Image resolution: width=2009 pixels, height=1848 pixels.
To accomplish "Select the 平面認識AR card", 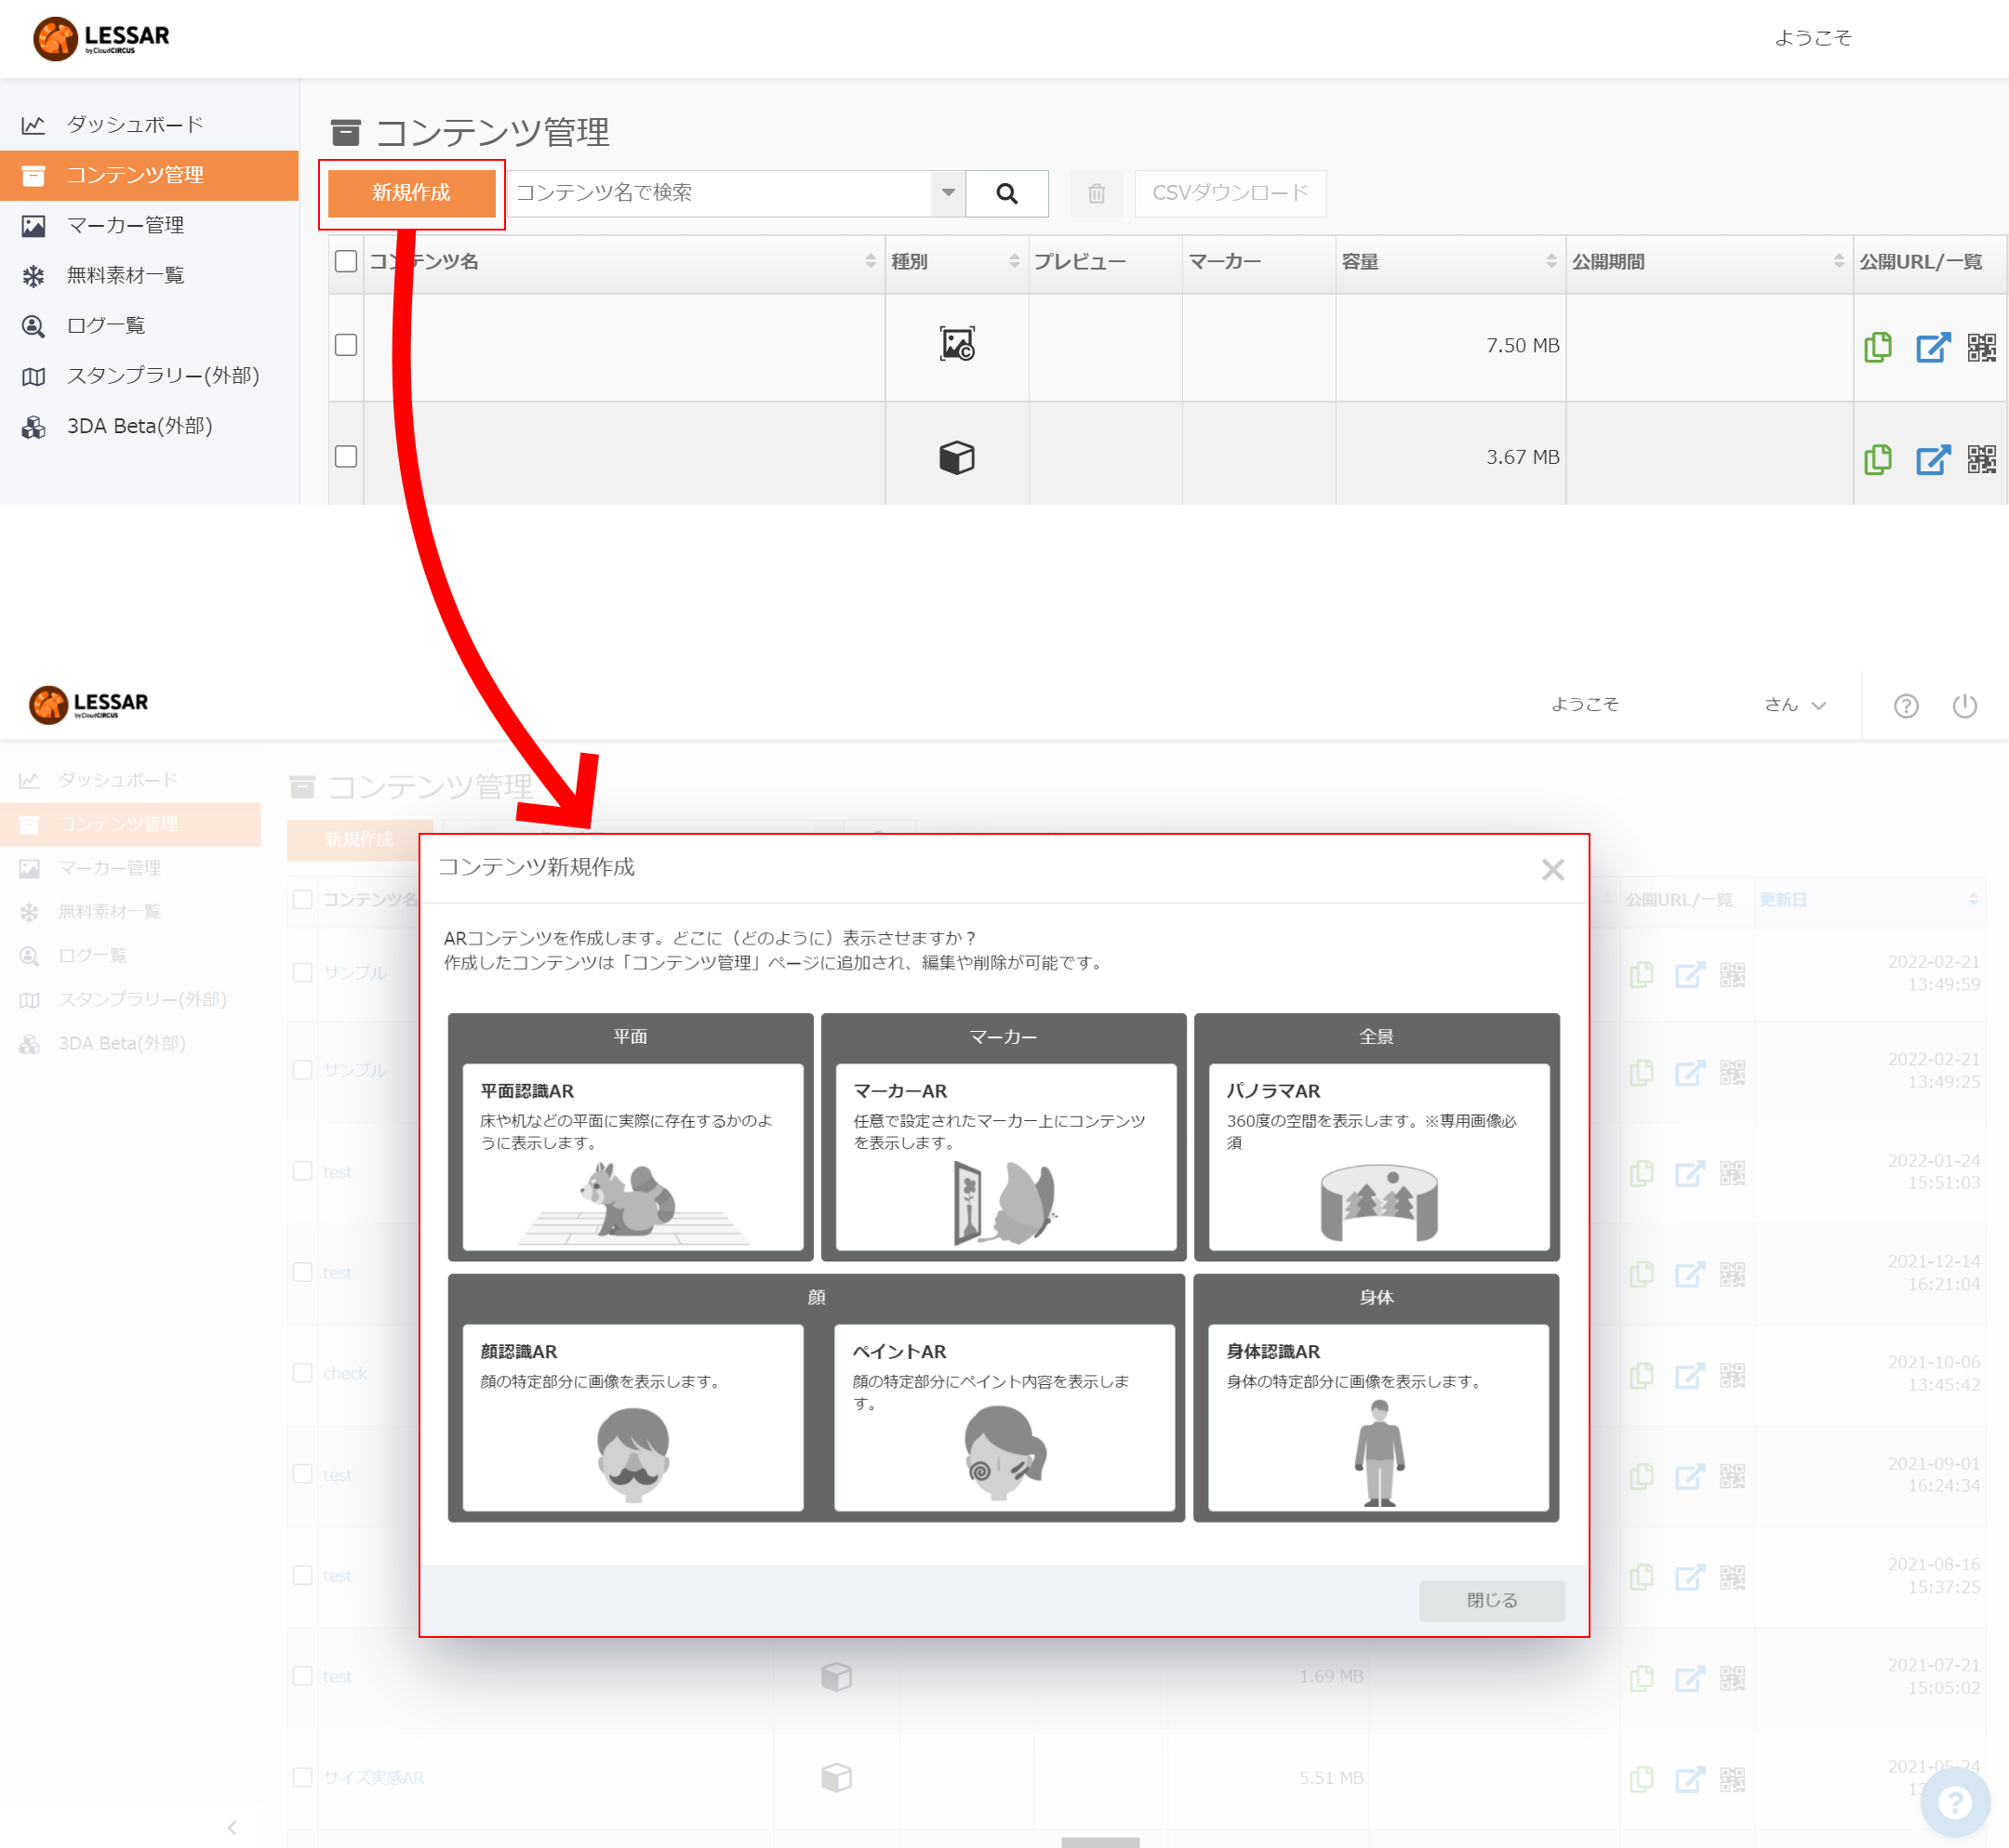I will click(632, 1156).
